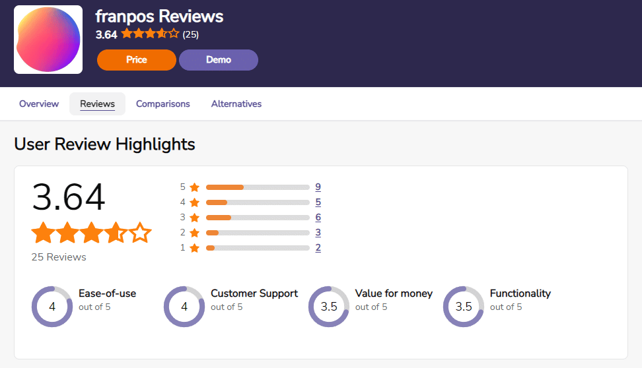Open the 6 three-star reviews link

318,217
